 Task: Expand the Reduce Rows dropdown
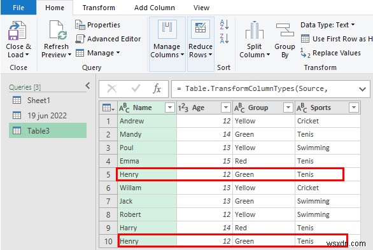[210, 55]
